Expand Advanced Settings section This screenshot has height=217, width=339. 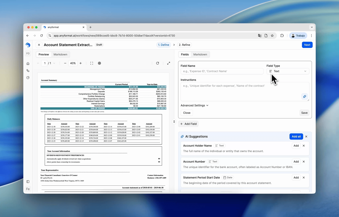coord(194,105)
